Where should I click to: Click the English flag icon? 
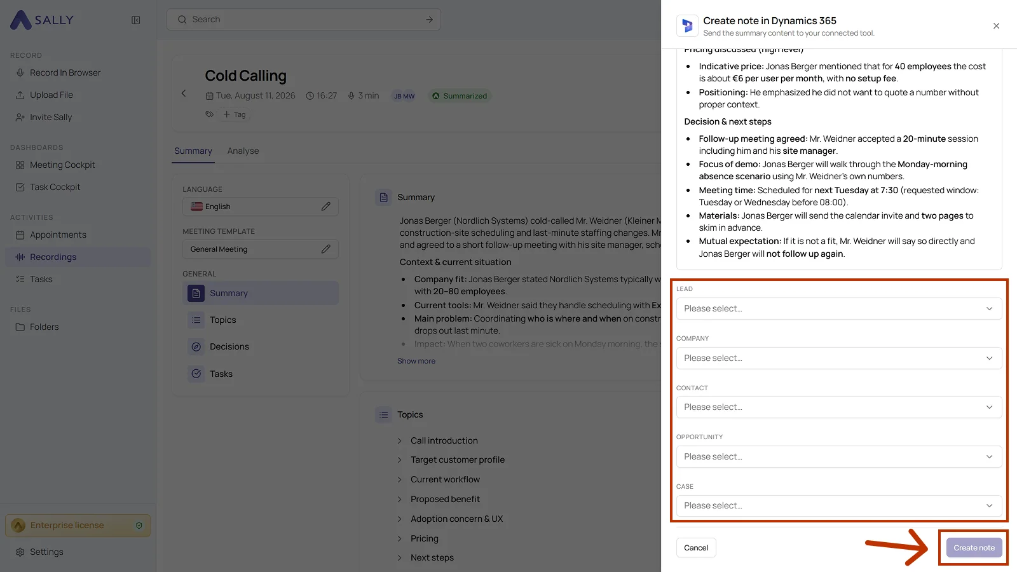pos(196,207)
